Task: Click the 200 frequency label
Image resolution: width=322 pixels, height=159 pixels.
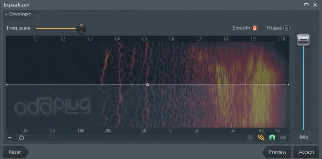Action: click(108, 131)
